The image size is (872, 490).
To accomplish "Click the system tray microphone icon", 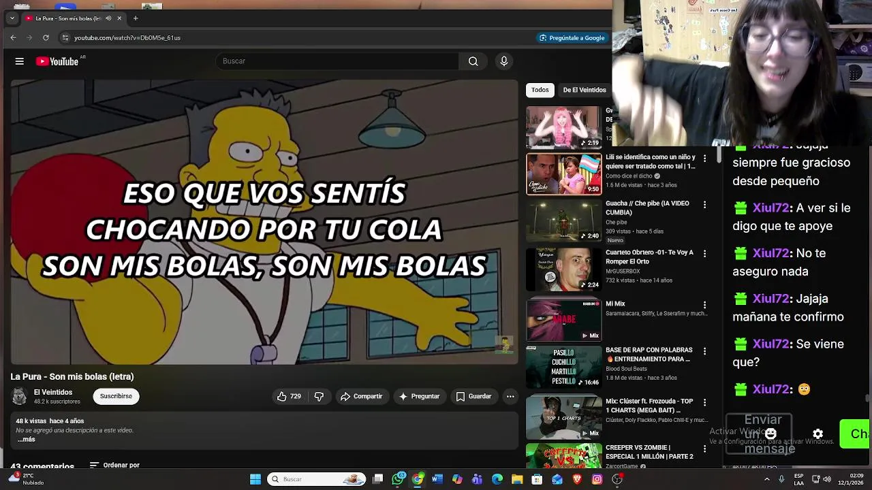I will point(781,479).
